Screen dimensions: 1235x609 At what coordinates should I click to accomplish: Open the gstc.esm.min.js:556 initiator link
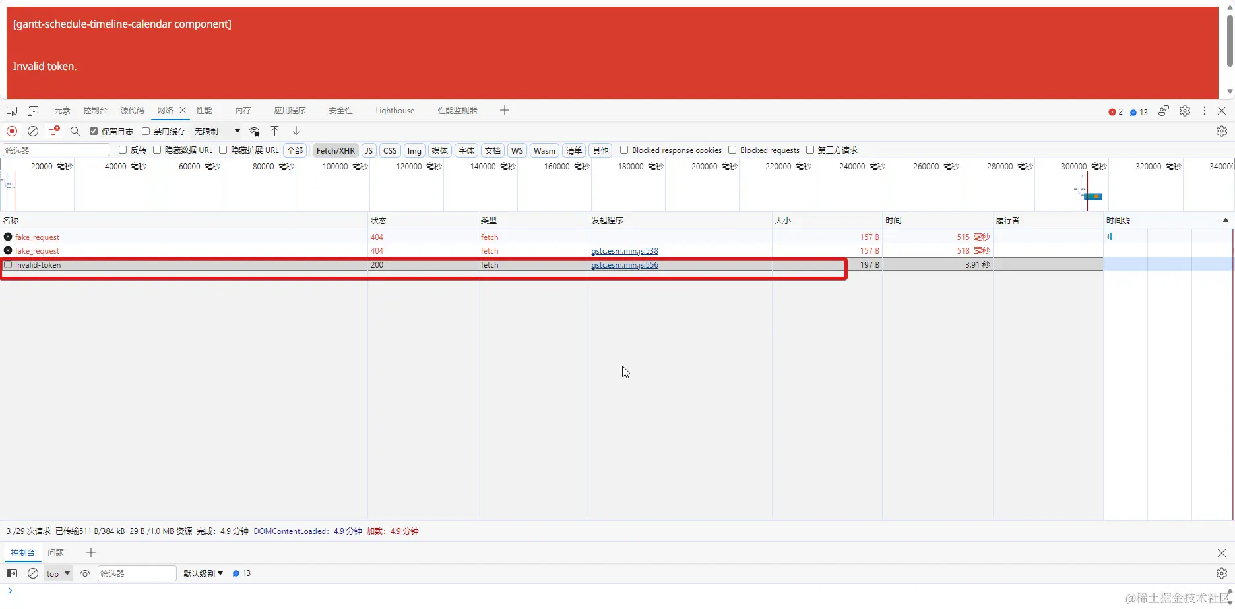[625, 265]
